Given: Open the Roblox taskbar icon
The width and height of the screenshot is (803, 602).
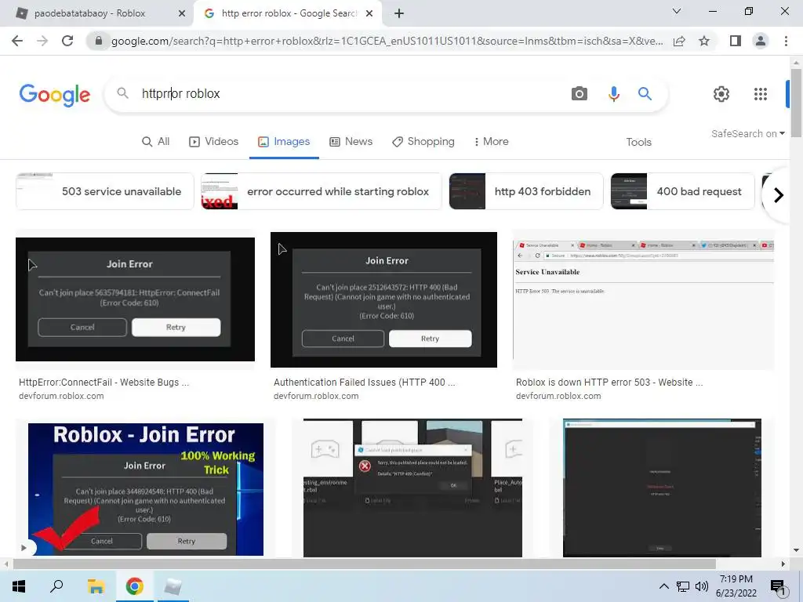Looking at the screenshot, I should pyautogui.click(x=173, y=586).
